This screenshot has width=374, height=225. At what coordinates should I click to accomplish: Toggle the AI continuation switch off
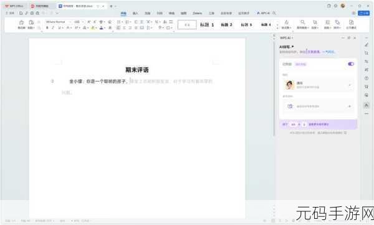351,64
